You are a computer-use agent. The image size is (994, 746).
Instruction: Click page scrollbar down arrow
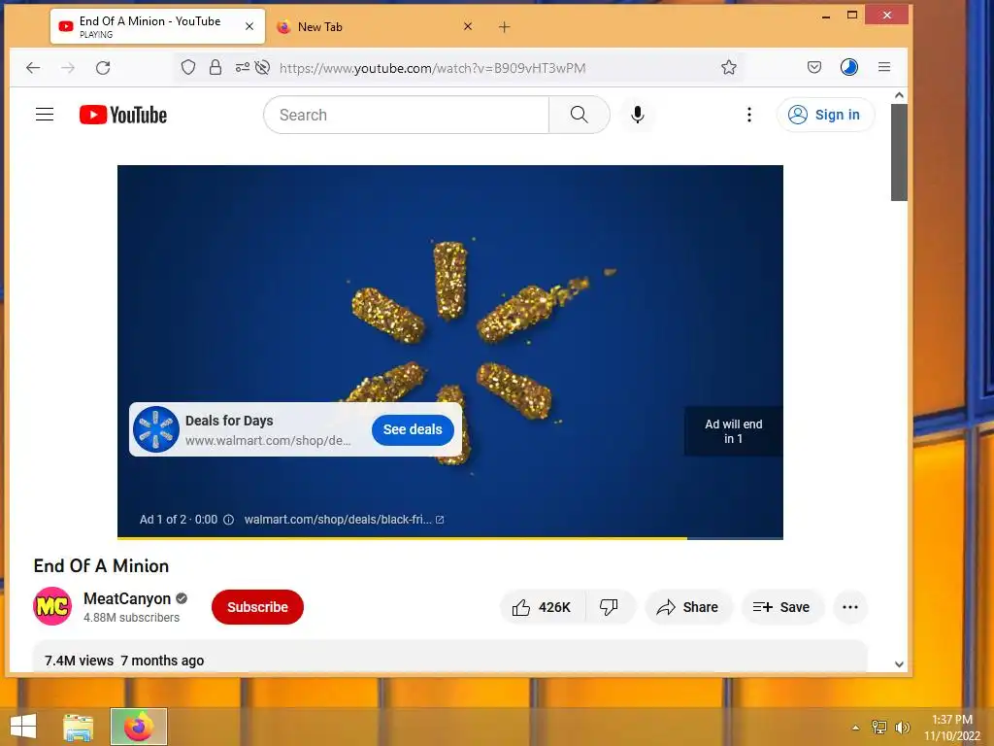tap(899, 664)
